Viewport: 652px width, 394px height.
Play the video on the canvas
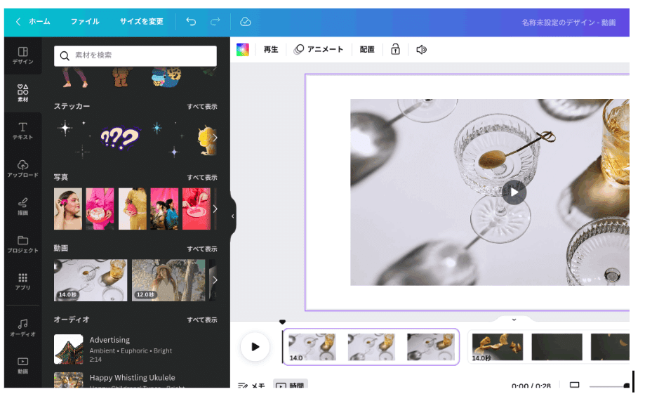coord(514,192)
